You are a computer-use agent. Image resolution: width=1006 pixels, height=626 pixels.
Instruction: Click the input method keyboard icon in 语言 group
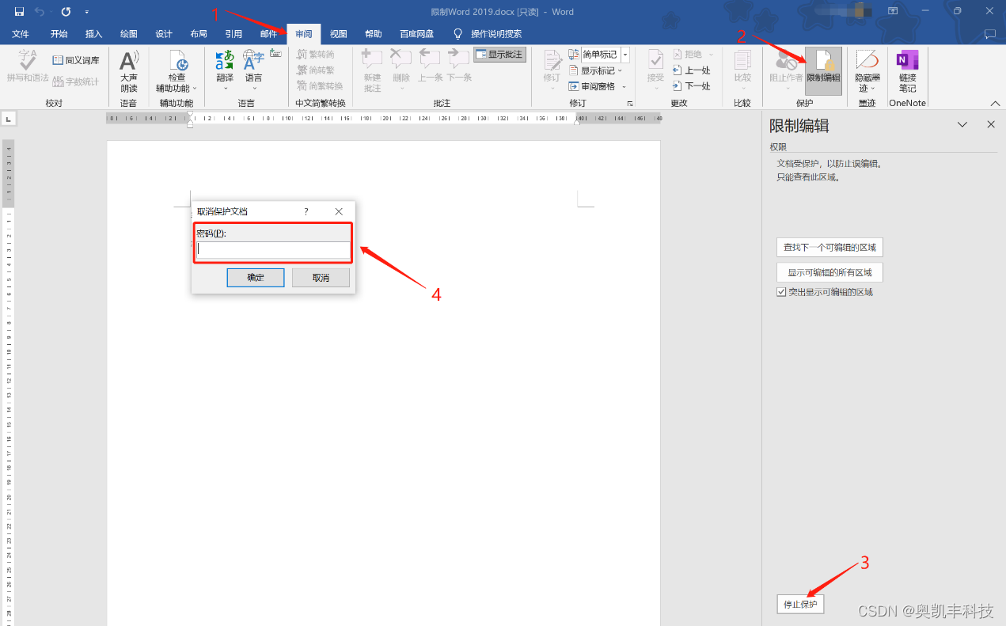(x=275, y=54)
